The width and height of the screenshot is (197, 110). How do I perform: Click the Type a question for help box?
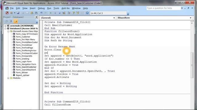pyautogui.click(x=163, y=8)
